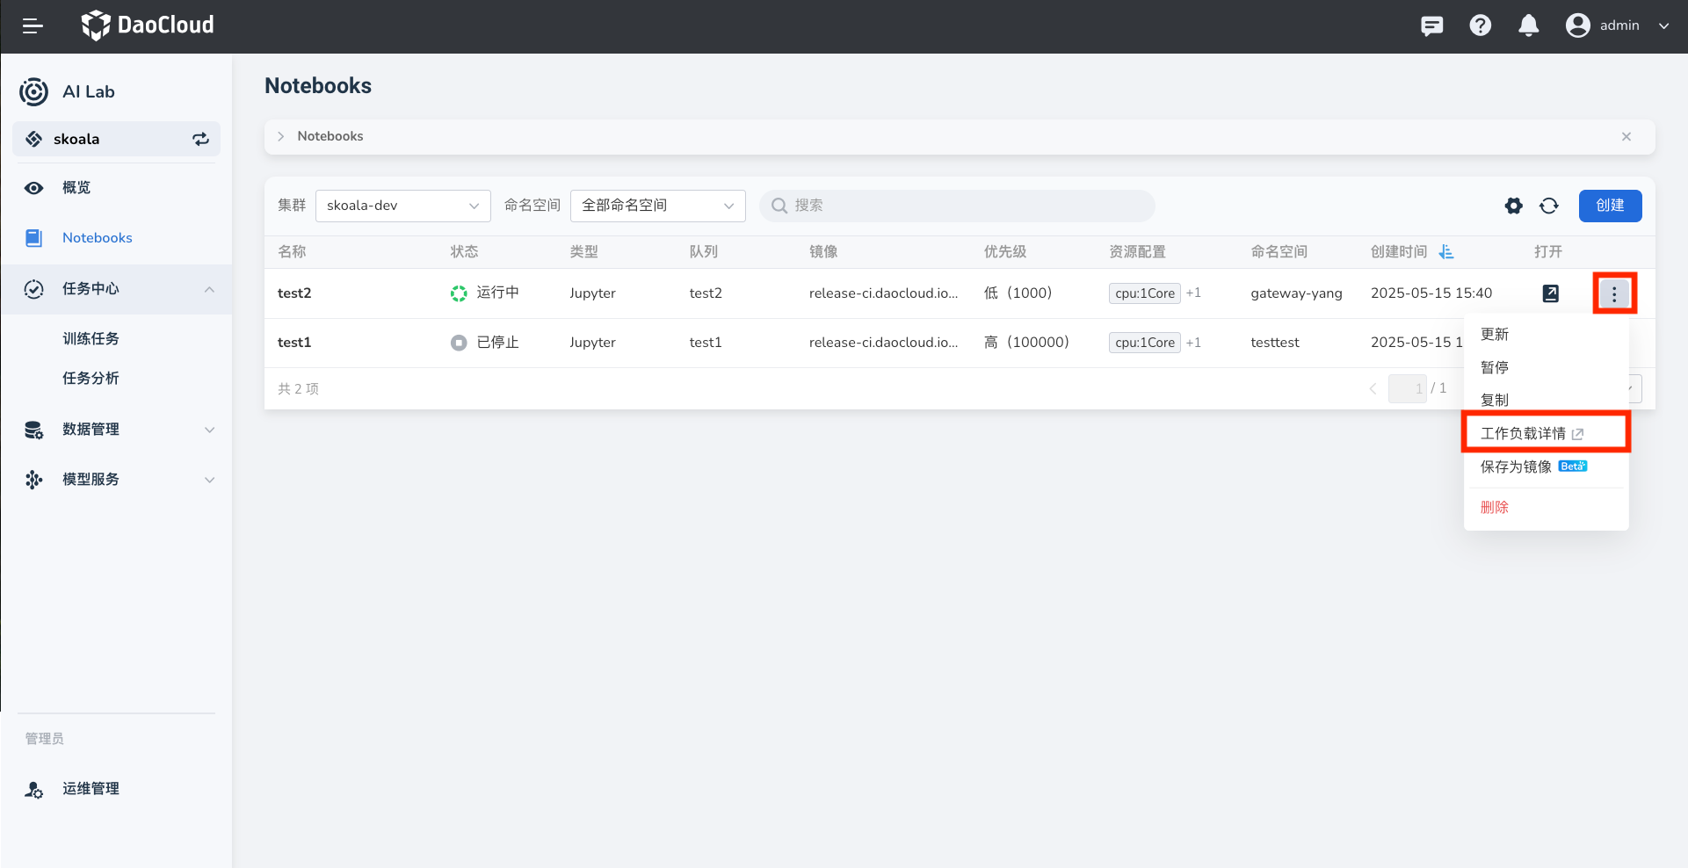Image resolution: width=1688 pixels, height=868 pixels.
Task: Choose 保存为镜像 menu option
Action: 1516,467
